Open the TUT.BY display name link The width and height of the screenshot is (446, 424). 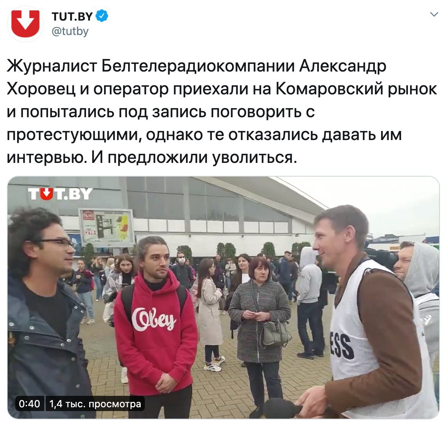pos(72,16)
